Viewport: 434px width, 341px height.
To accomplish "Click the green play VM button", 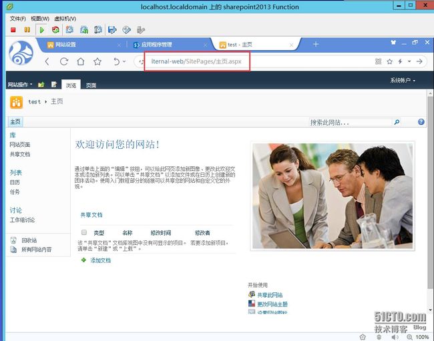I will coord(42,29).
